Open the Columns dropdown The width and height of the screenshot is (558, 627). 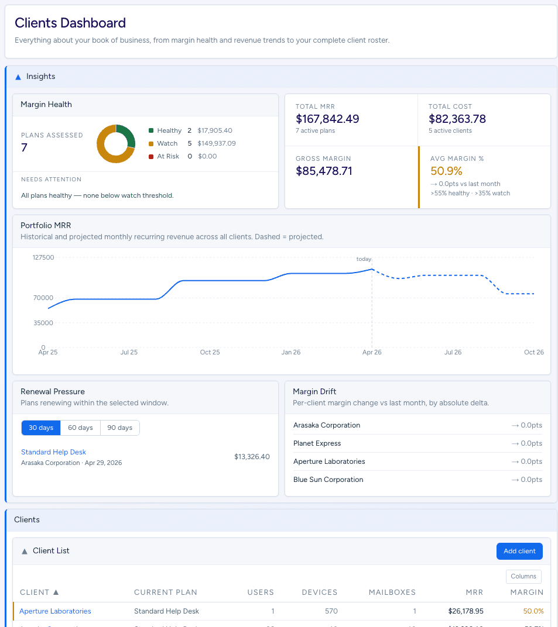click(x=523, y=576)
